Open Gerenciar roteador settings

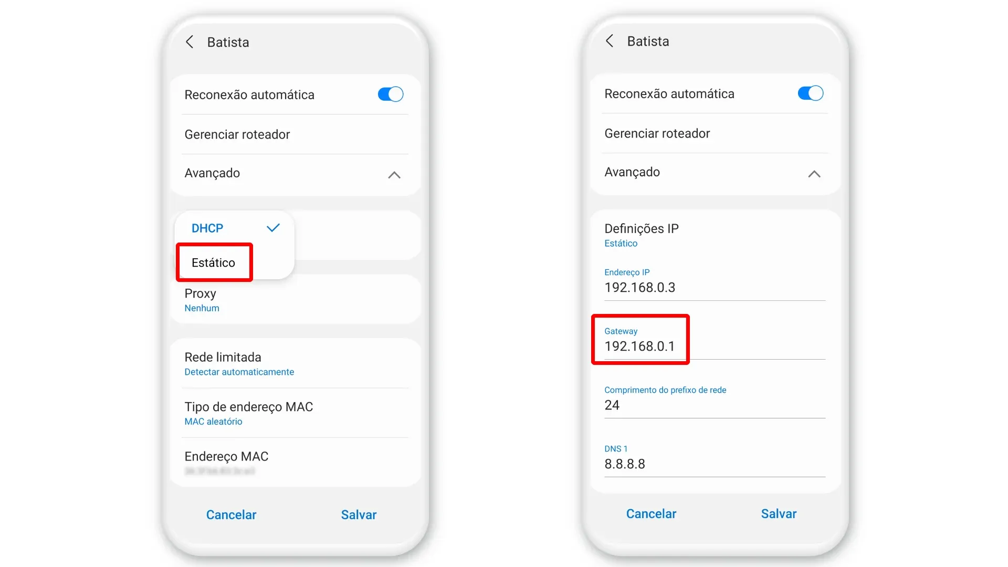point(237,134)
